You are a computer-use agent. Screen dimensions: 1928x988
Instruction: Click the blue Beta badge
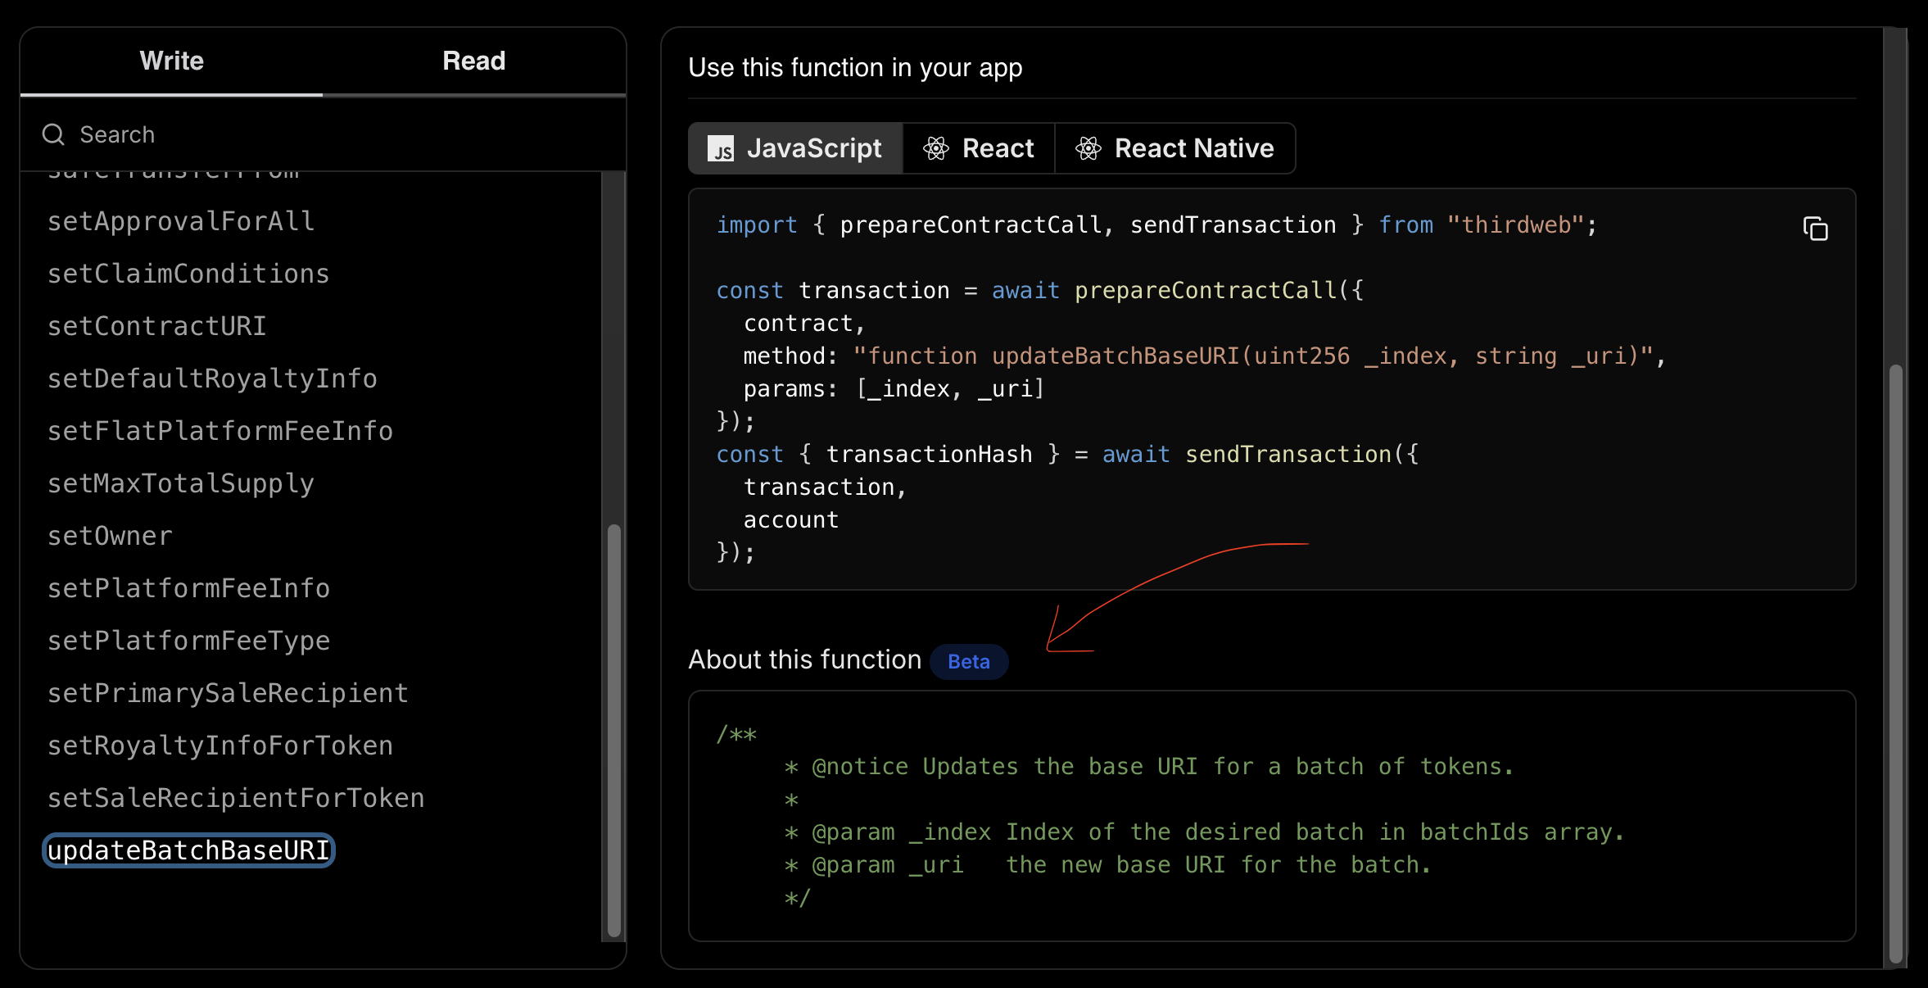tap(968, 661)
